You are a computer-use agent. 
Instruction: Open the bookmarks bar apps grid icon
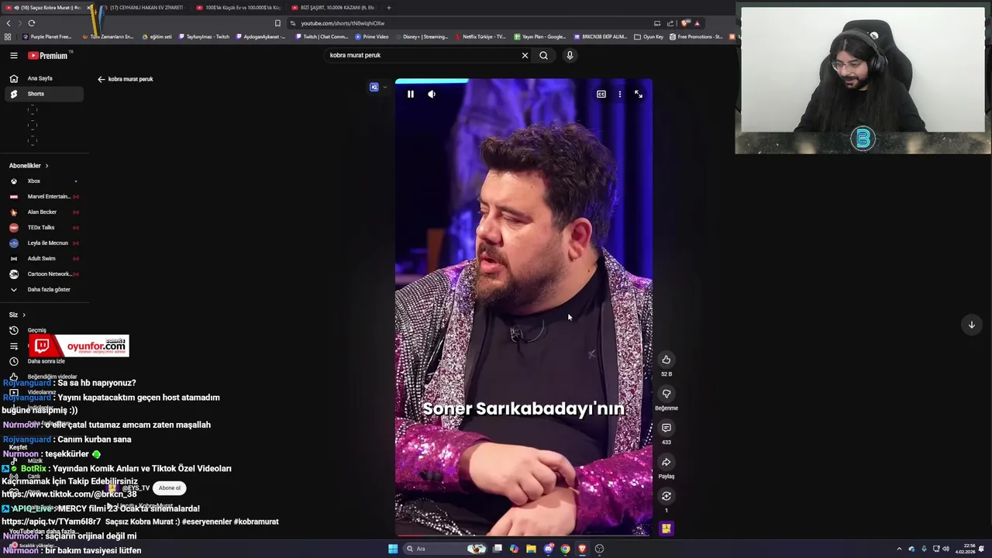(x=8, y=36)
